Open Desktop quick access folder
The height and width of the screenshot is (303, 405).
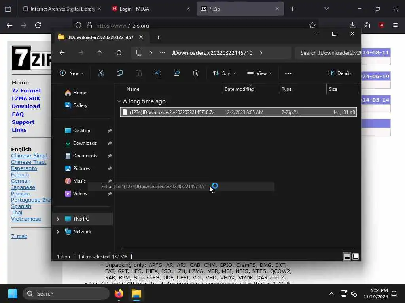[81, 131]
